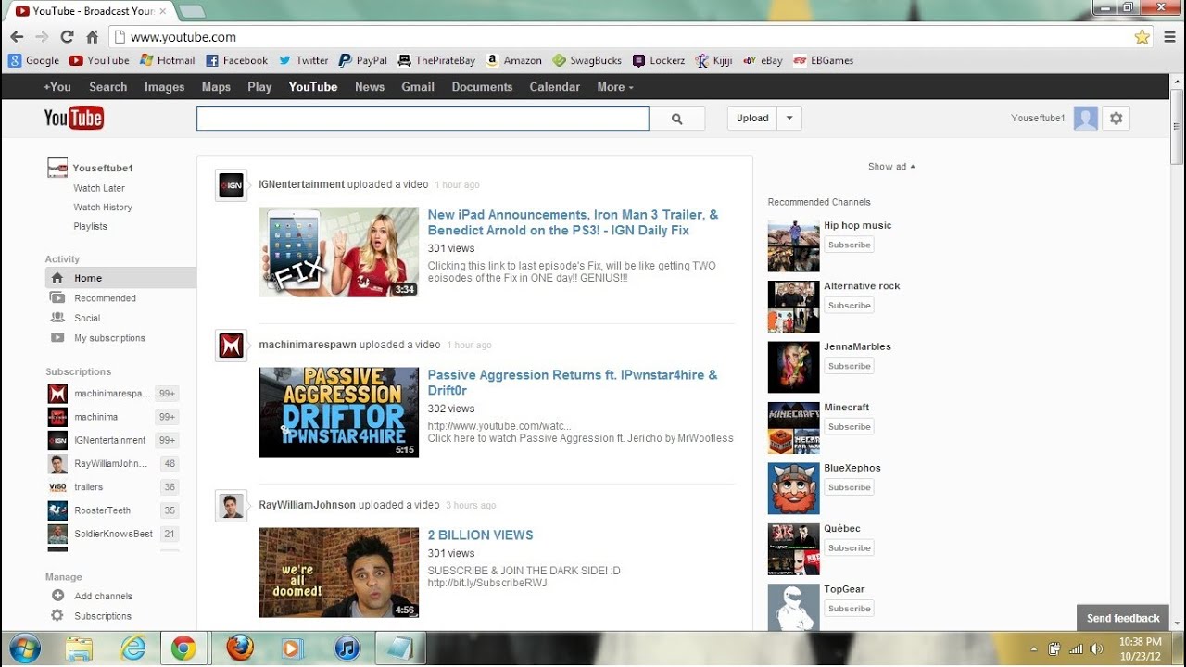Click machinimarespawn avatar in feed

(231, 346)
